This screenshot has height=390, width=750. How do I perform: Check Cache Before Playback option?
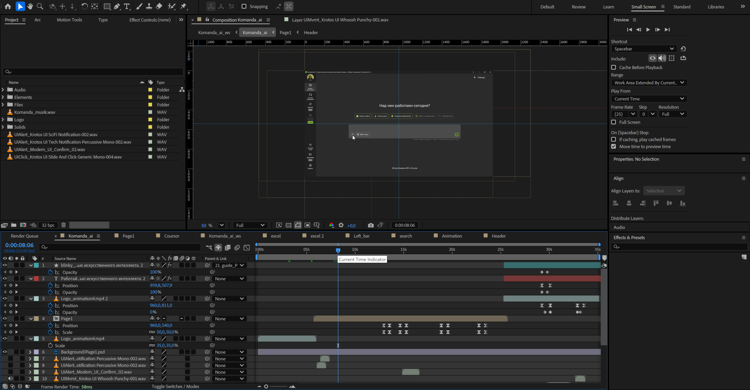click(x=614, y=67)
